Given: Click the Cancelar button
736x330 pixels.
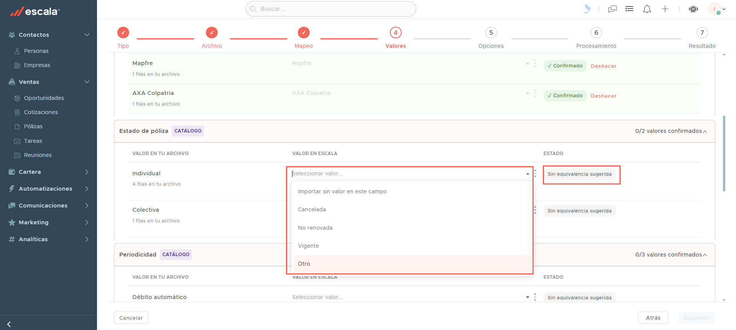Looking at the screenshot, I should pos(131,318).
